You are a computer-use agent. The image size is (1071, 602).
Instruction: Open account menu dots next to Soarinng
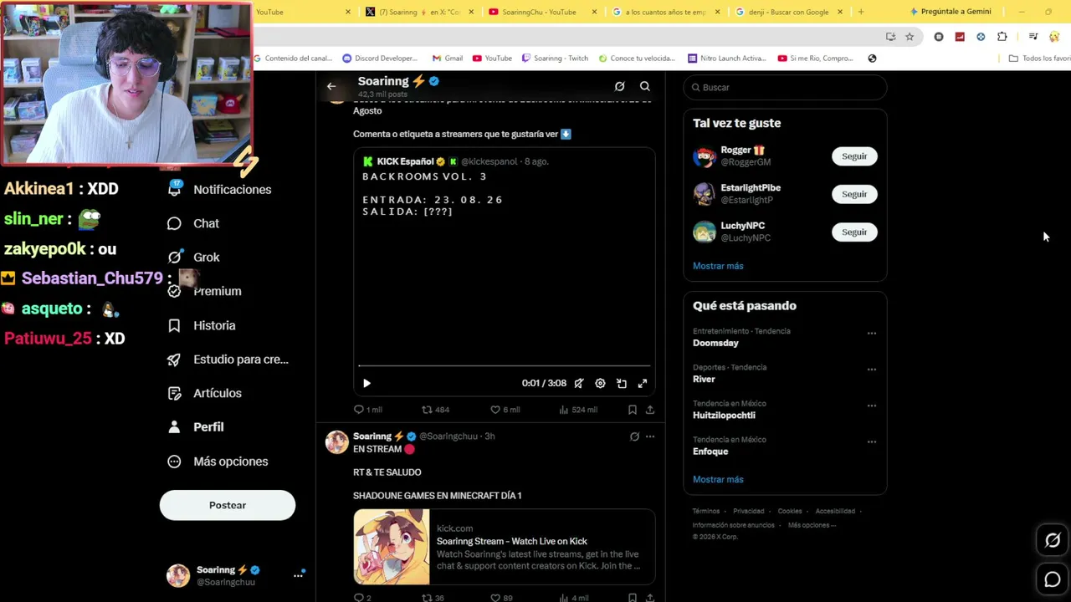298,575
